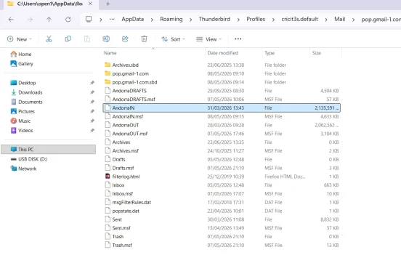The width and height of the screenshot is (401, 279).
Task: Click the Share icon in toolbar
Action: (x=125, y=39)
